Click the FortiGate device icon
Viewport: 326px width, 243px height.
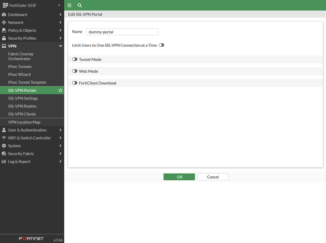[5, 5]
